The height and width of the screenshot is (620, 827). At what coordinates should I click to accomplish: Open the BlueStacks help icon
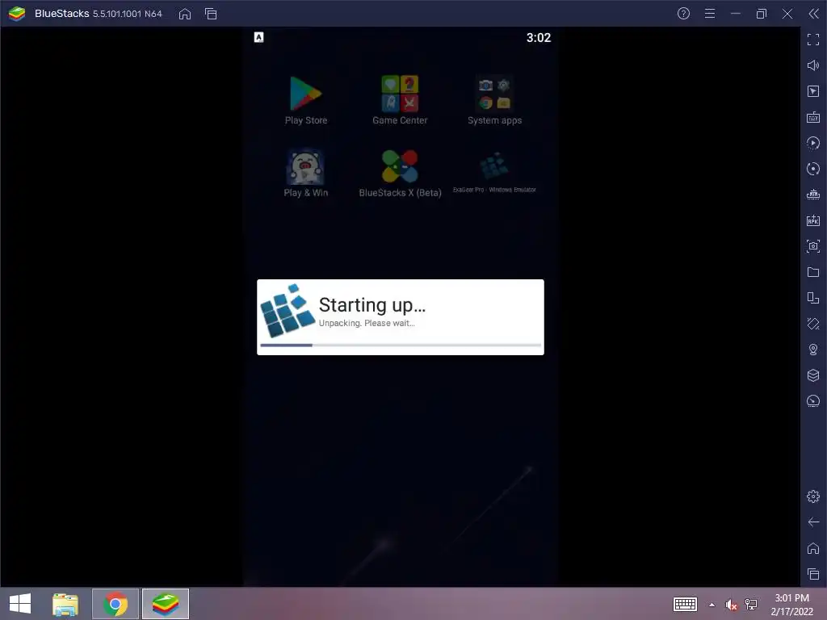click(x=683, y=14)
